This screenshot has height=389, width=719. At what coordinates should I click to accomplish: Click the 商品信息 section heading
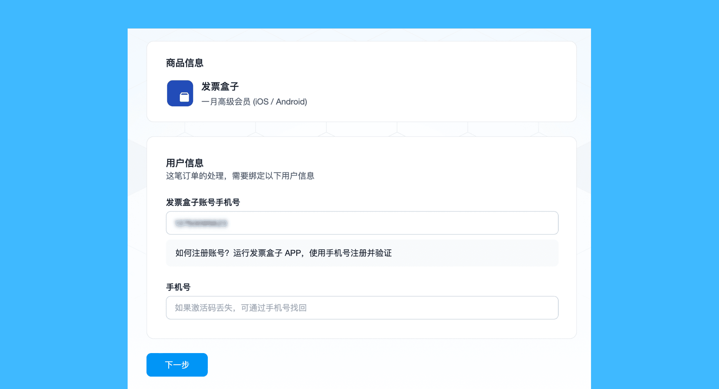point(184,63)
